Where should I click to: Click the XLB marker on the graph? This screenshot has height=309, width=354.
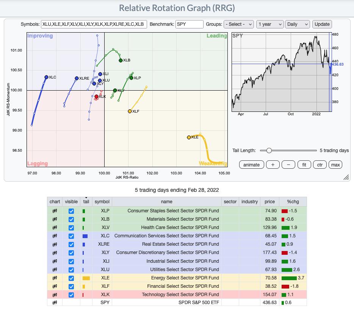tap(121, 60)
